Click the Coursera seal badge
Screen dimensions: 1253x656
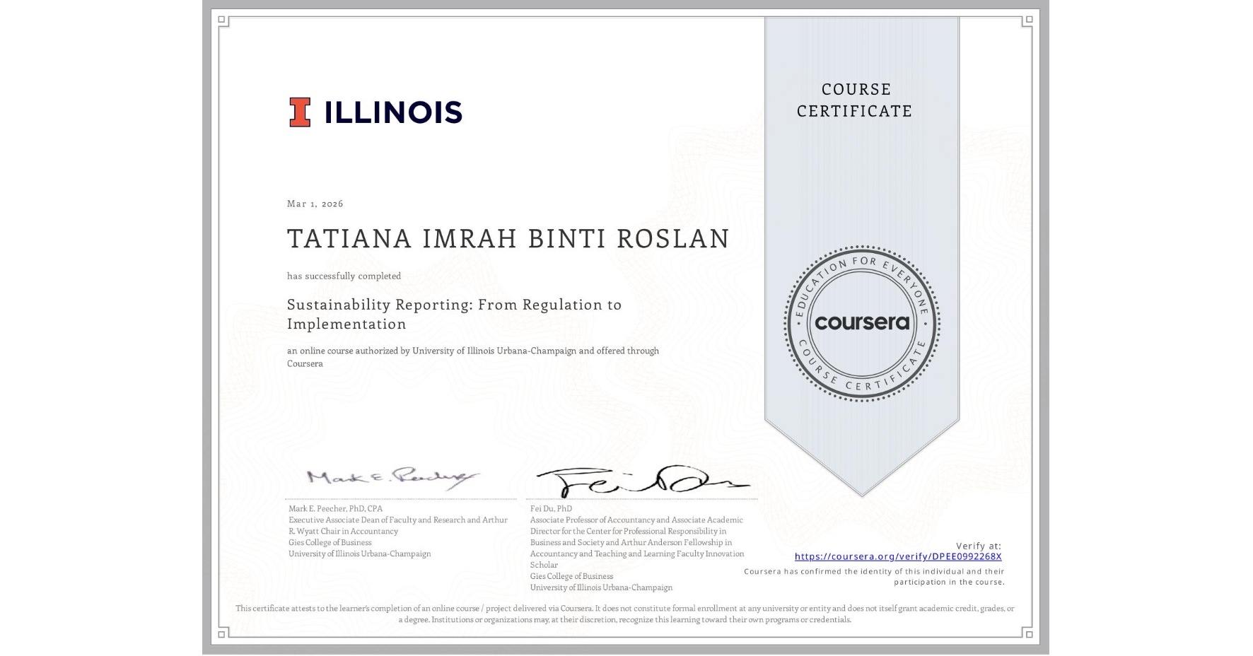click(861, 324)
